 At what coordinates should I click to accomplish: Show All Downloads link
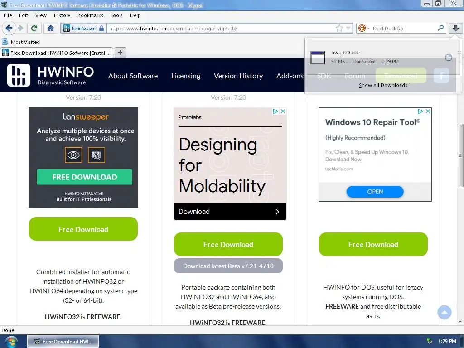tap(382, 85)
